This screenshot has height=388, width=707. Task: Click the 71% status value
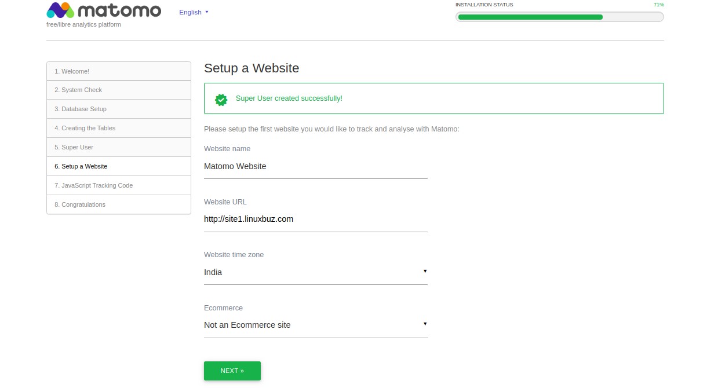659,5
